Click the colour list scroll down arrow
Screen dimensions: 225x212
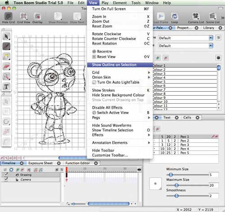[219, 108]
